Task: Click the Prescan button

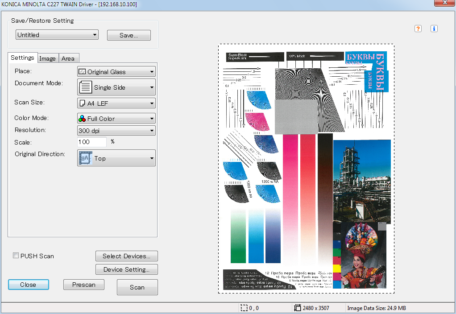Action: click(x=84, y=285)
